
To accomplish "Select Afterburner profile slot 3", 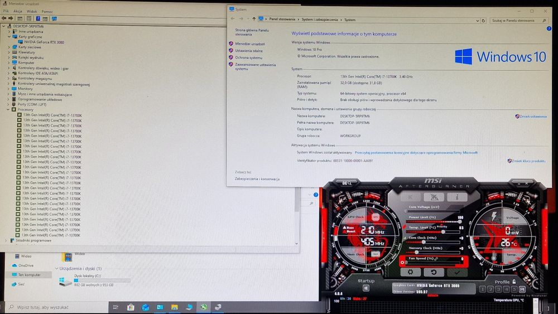I will [498, 289].
